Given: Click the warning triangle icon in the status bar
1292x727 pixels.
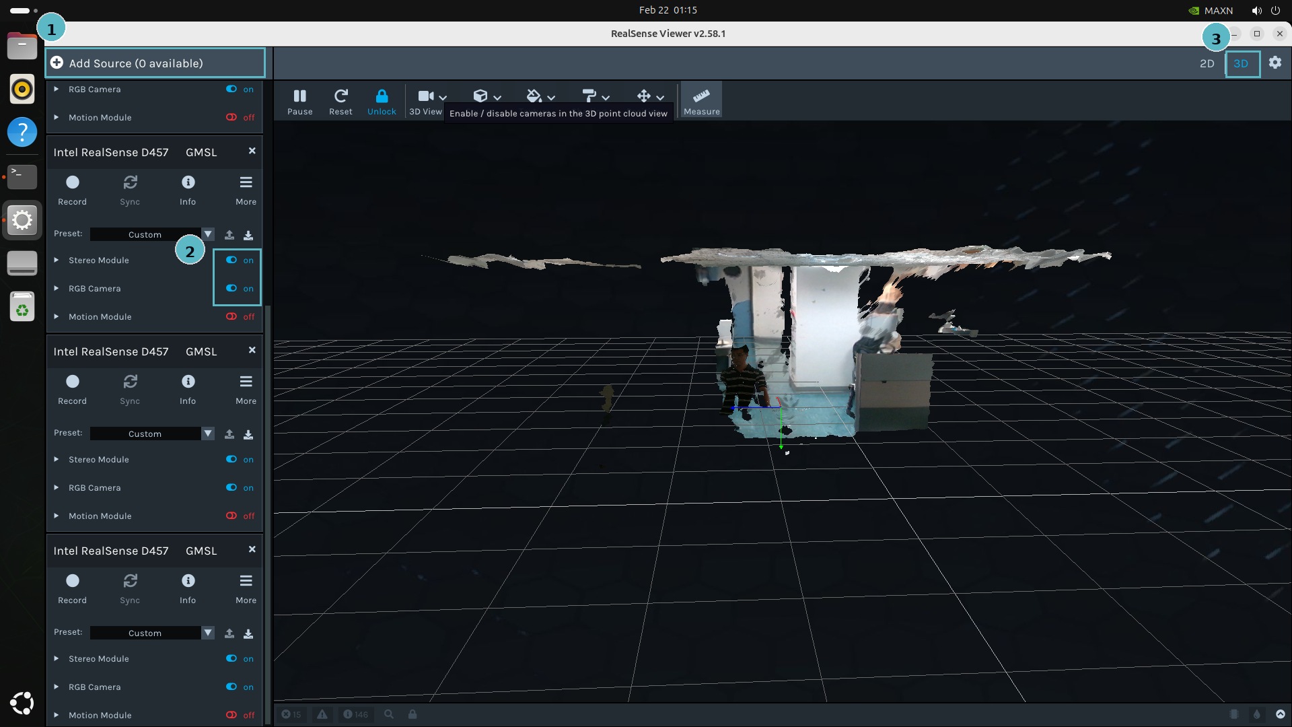Looking at the screenshot, I should tap(322, 714).
